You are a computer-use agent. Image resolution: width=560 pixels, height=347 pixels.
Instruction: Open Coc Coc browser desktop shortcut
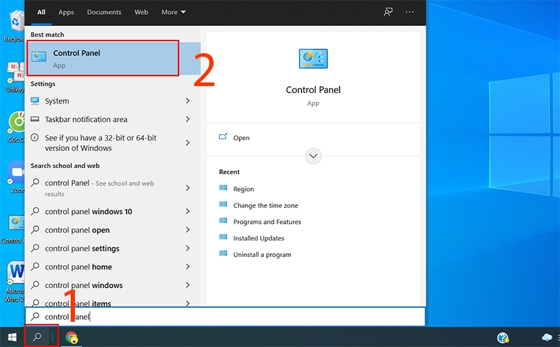pyautogui.click(x=16, y=127)
